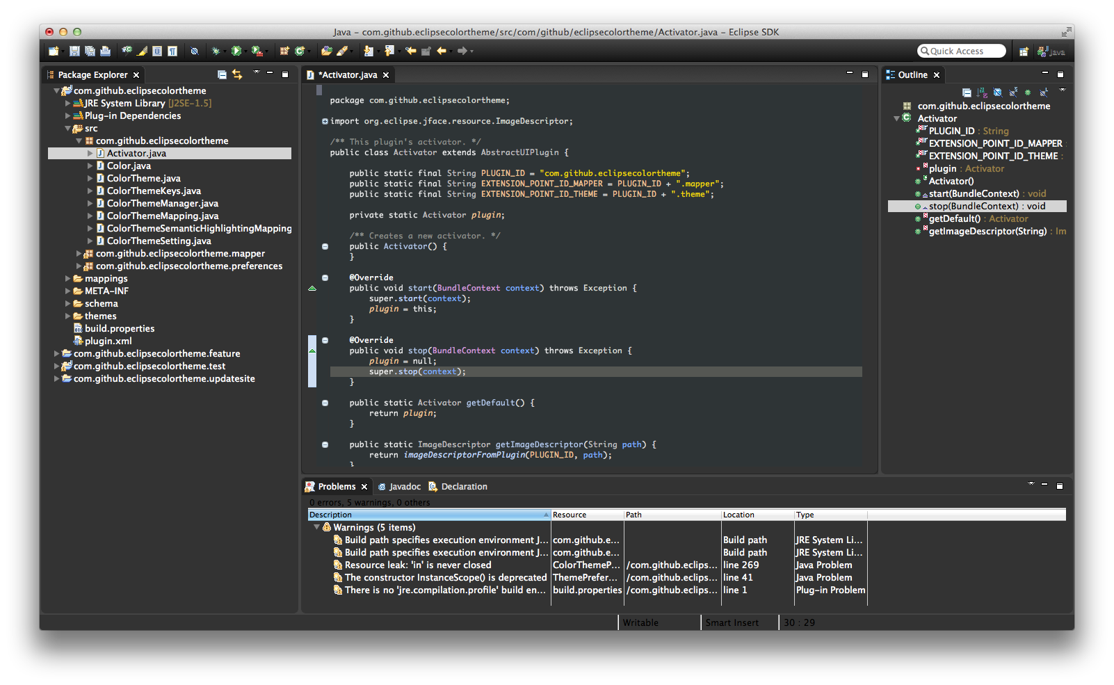
Task: Toggle Mark Occurrences highlighter
Action: click(x=143, y=51)
